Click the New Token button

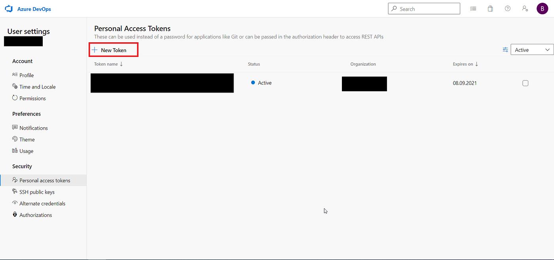tap(113, 50)
